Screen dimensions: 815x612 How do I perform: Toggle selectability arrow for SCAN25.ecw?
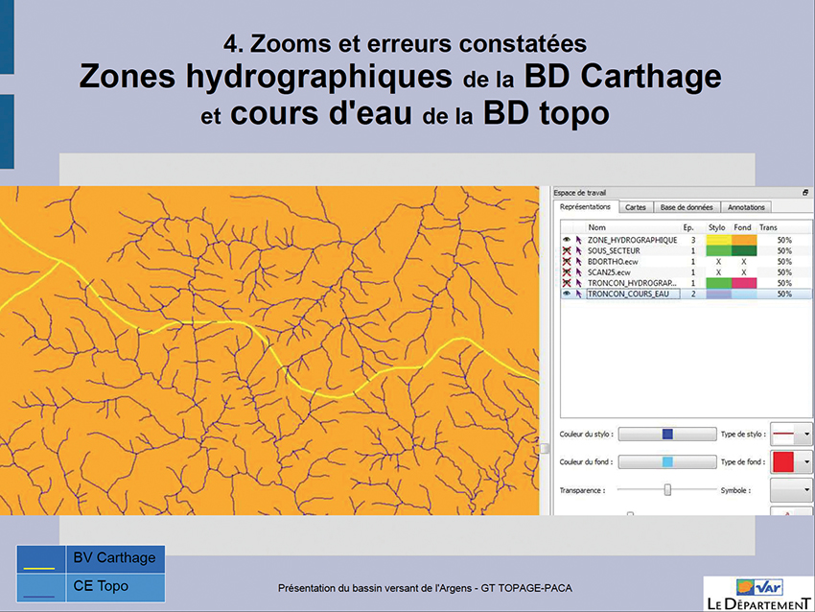pyautogui.click(x=578, y=271)
